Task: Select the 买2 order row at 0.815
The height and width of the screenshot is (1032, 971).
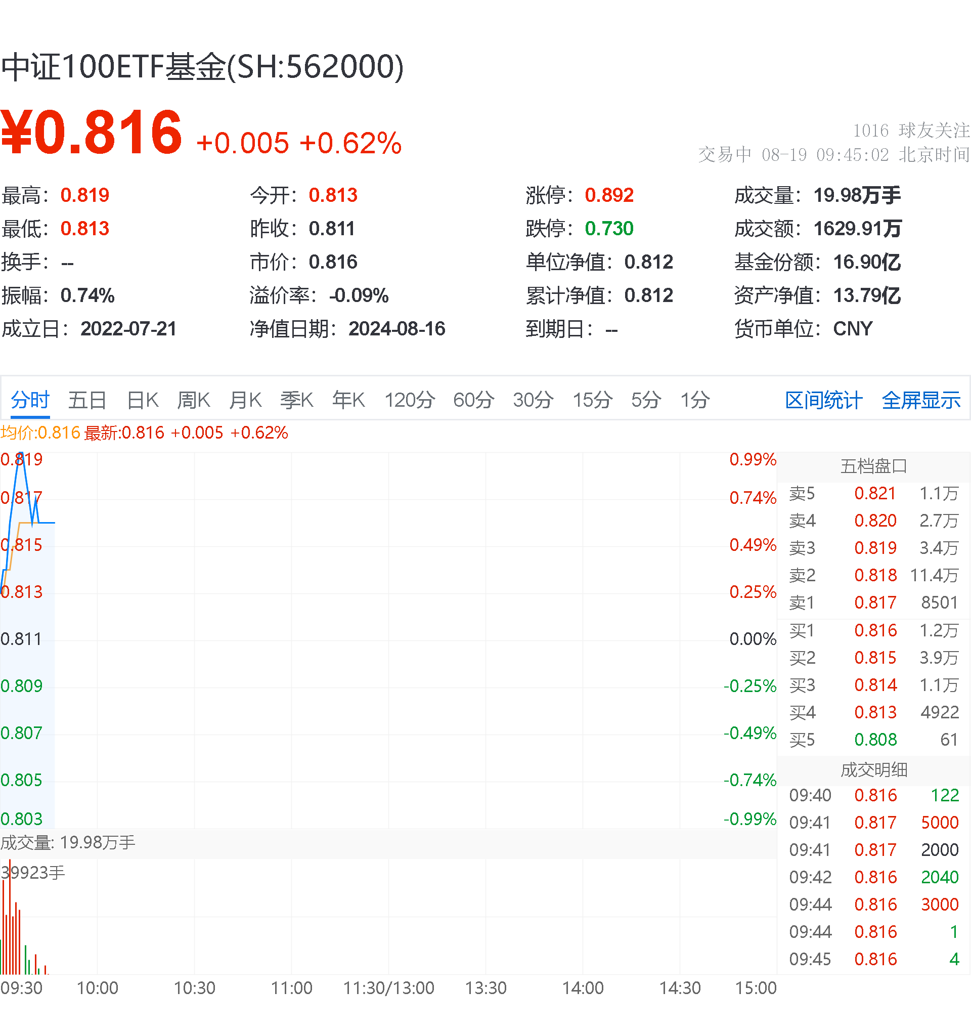Action: [874, 658]
